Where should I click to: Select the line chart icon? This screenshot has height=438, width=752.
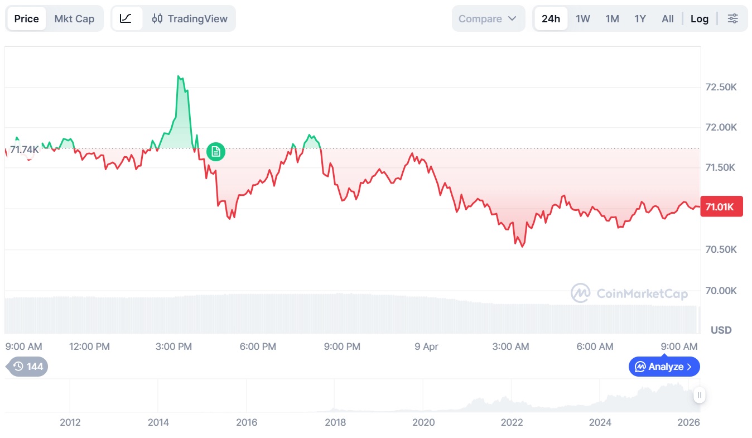(126, 18)
